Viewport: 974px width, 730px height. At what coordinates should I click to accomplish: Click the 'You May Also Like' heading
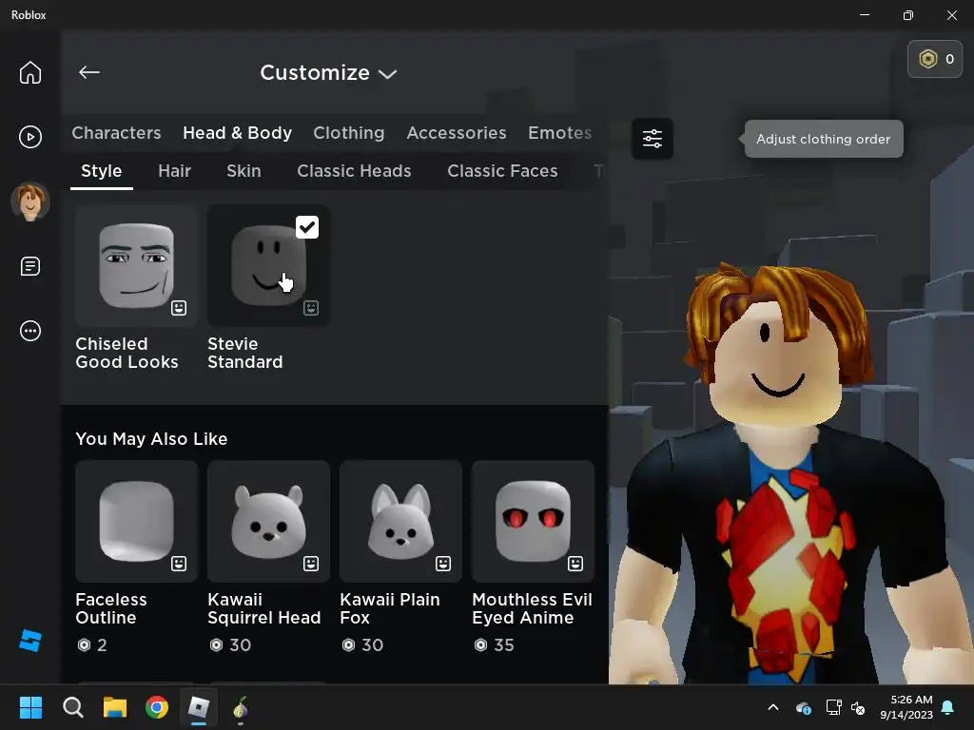pos(151,439)
